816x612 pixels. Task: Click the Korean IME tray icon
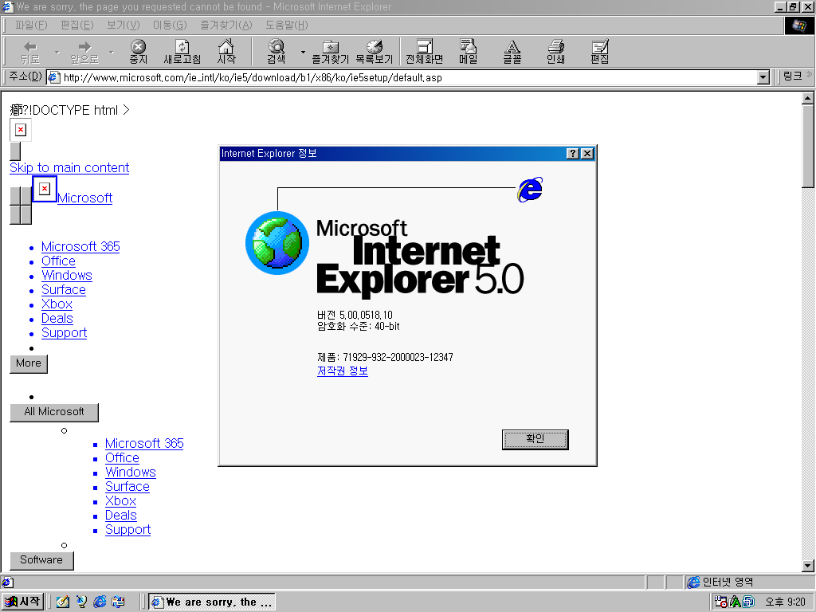point(736,602)
